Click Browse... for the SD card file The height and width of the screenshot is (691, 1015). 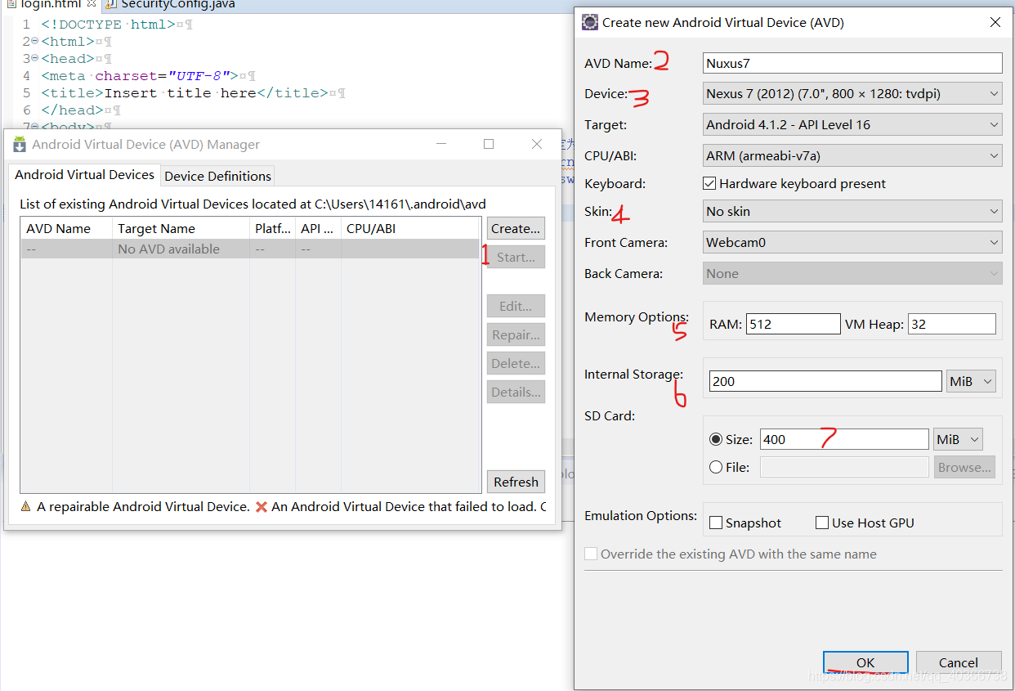[965, 467]
